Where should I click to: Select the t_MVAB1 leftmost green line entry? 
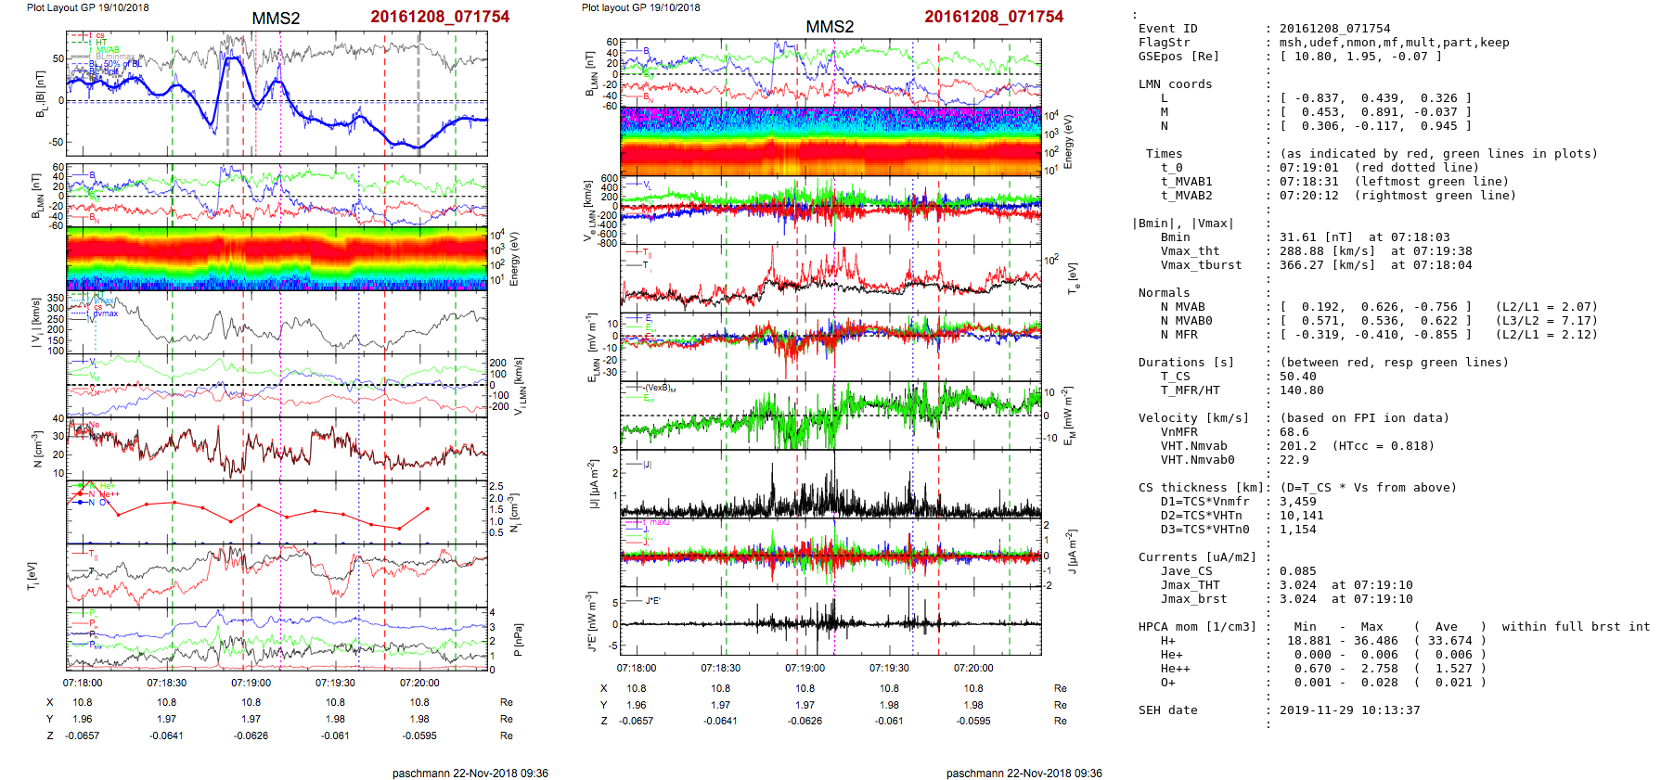(x=1336, y=182)
